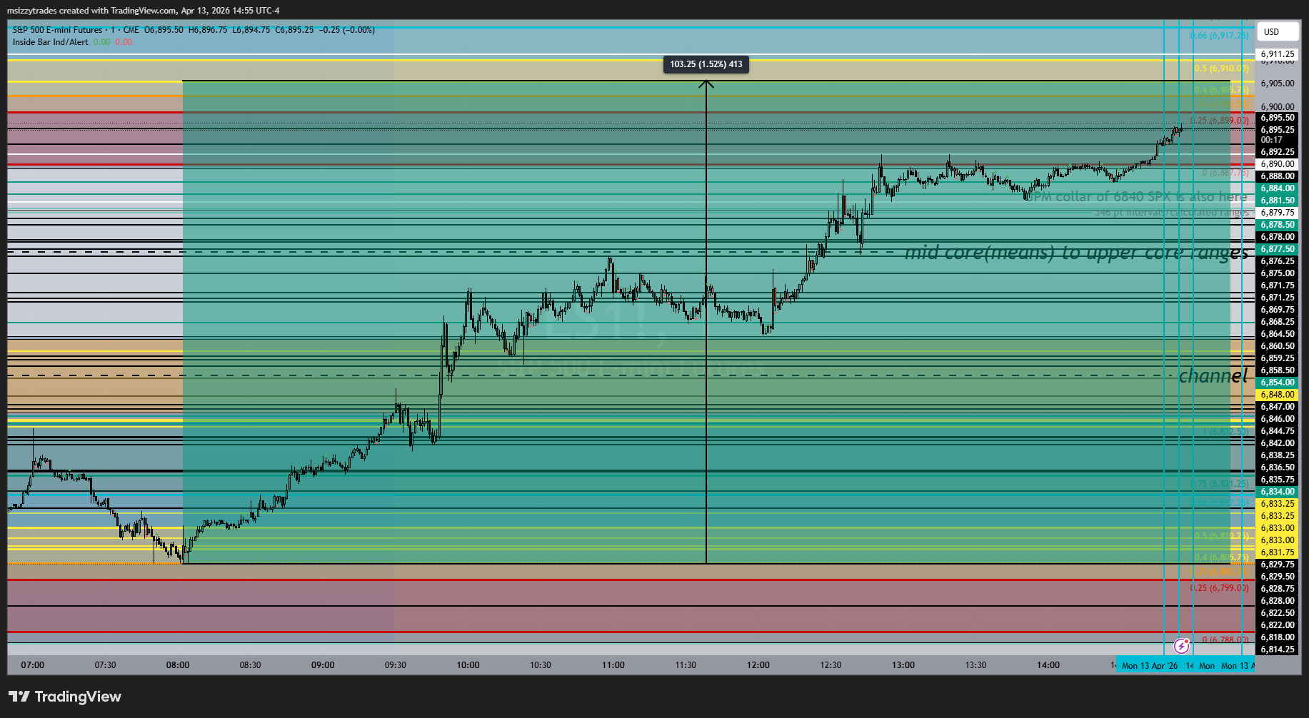Click the 6,828.00 price label

(x=1277, y=601)
